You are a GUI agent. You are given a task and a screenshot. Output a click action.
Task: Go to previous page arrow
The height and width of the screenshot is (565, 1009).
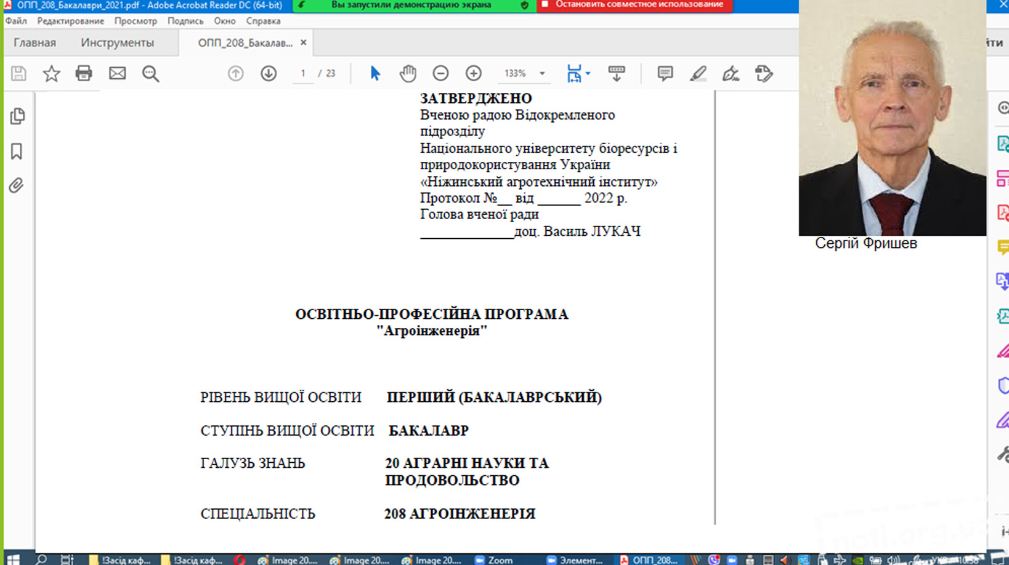click(x=235, y=74)
